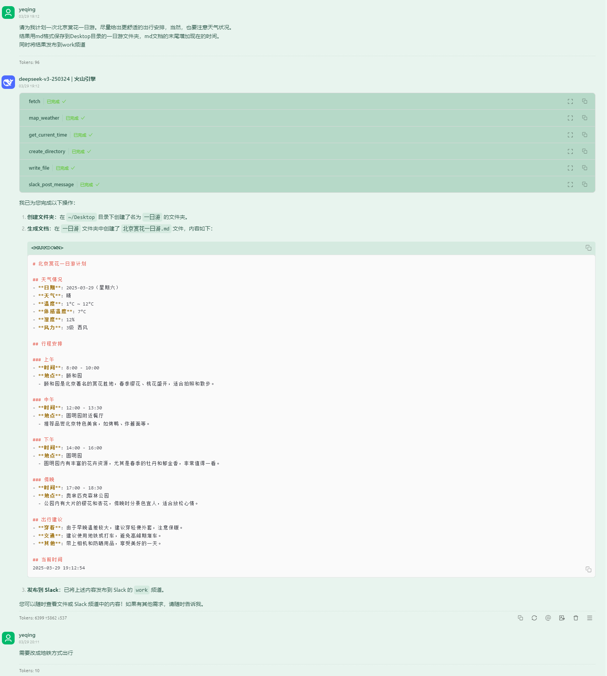Expand the slack_post_message call fullscreen icon
The height and width of the screenshot is (676, 607).
coord(570,185)
